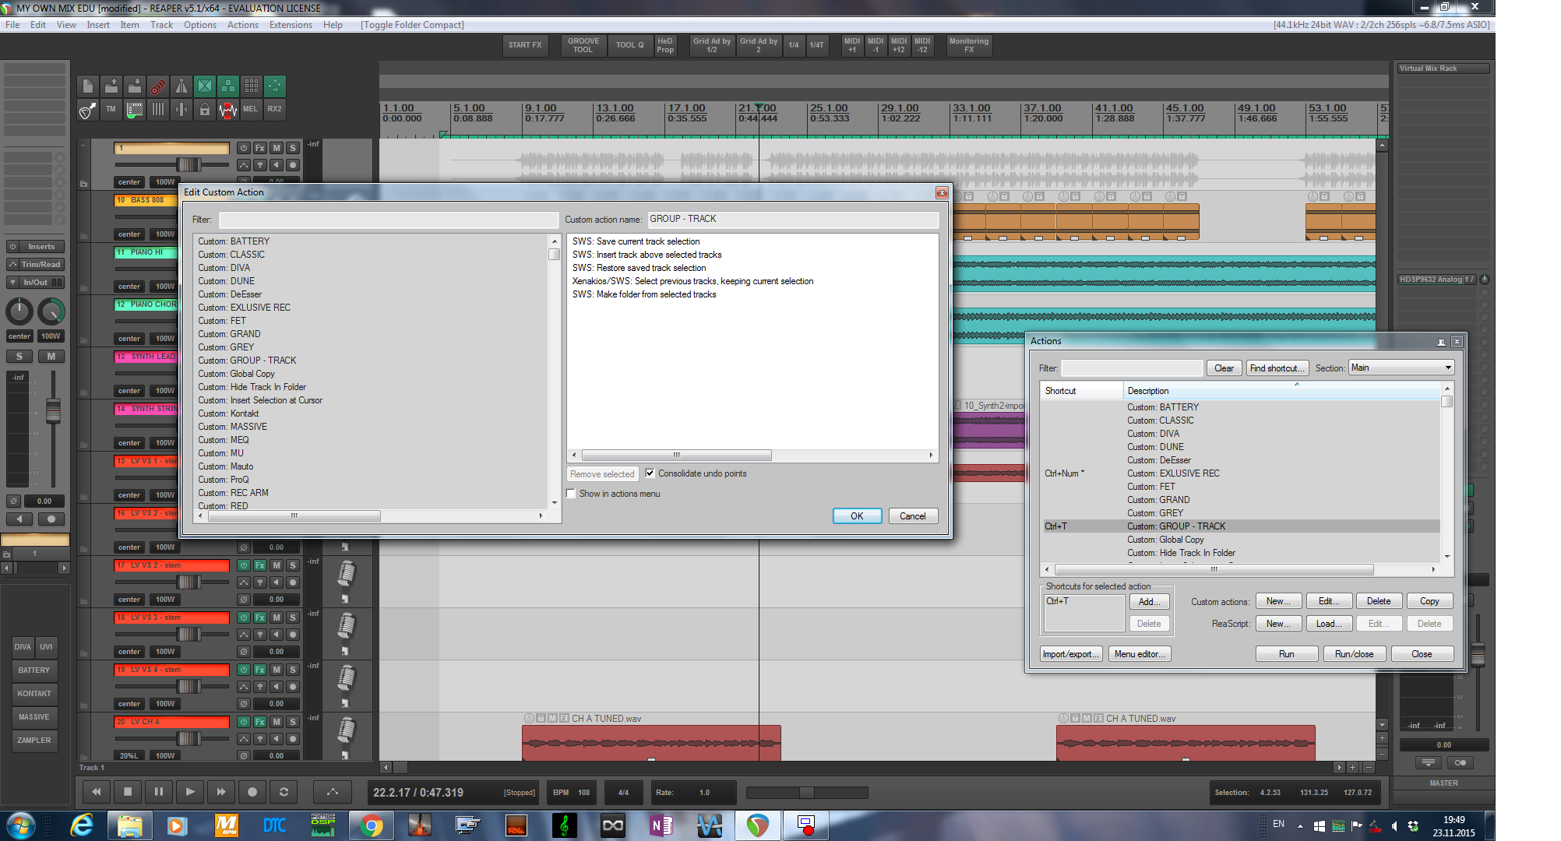Toggle the ripple editing icon with red waveform

tap(227, 110)
